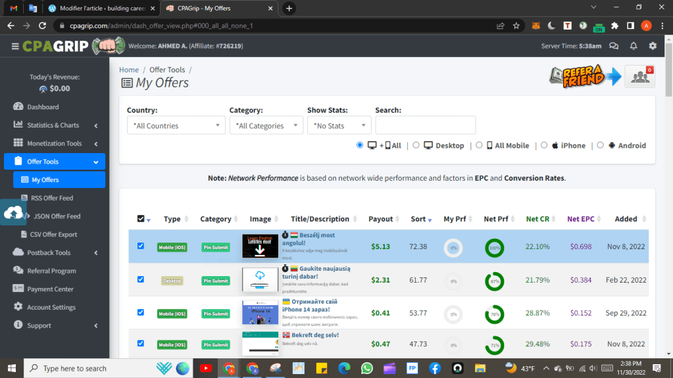This screenshot has height=378, width=673.
Task: Select the Desktop device radio button
Action: pyautogui.click(x=416, y=145)
